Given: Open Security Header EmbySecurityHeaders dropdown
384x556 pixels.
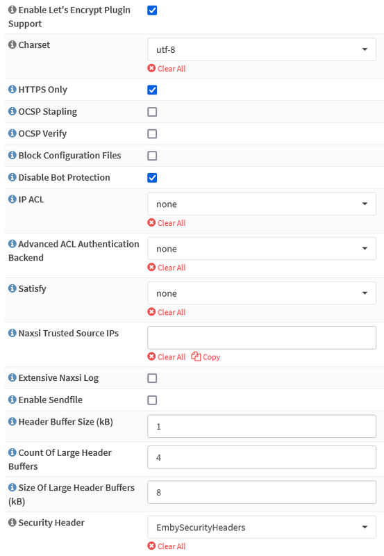Looking at the screenshot, I should (262, 528).
